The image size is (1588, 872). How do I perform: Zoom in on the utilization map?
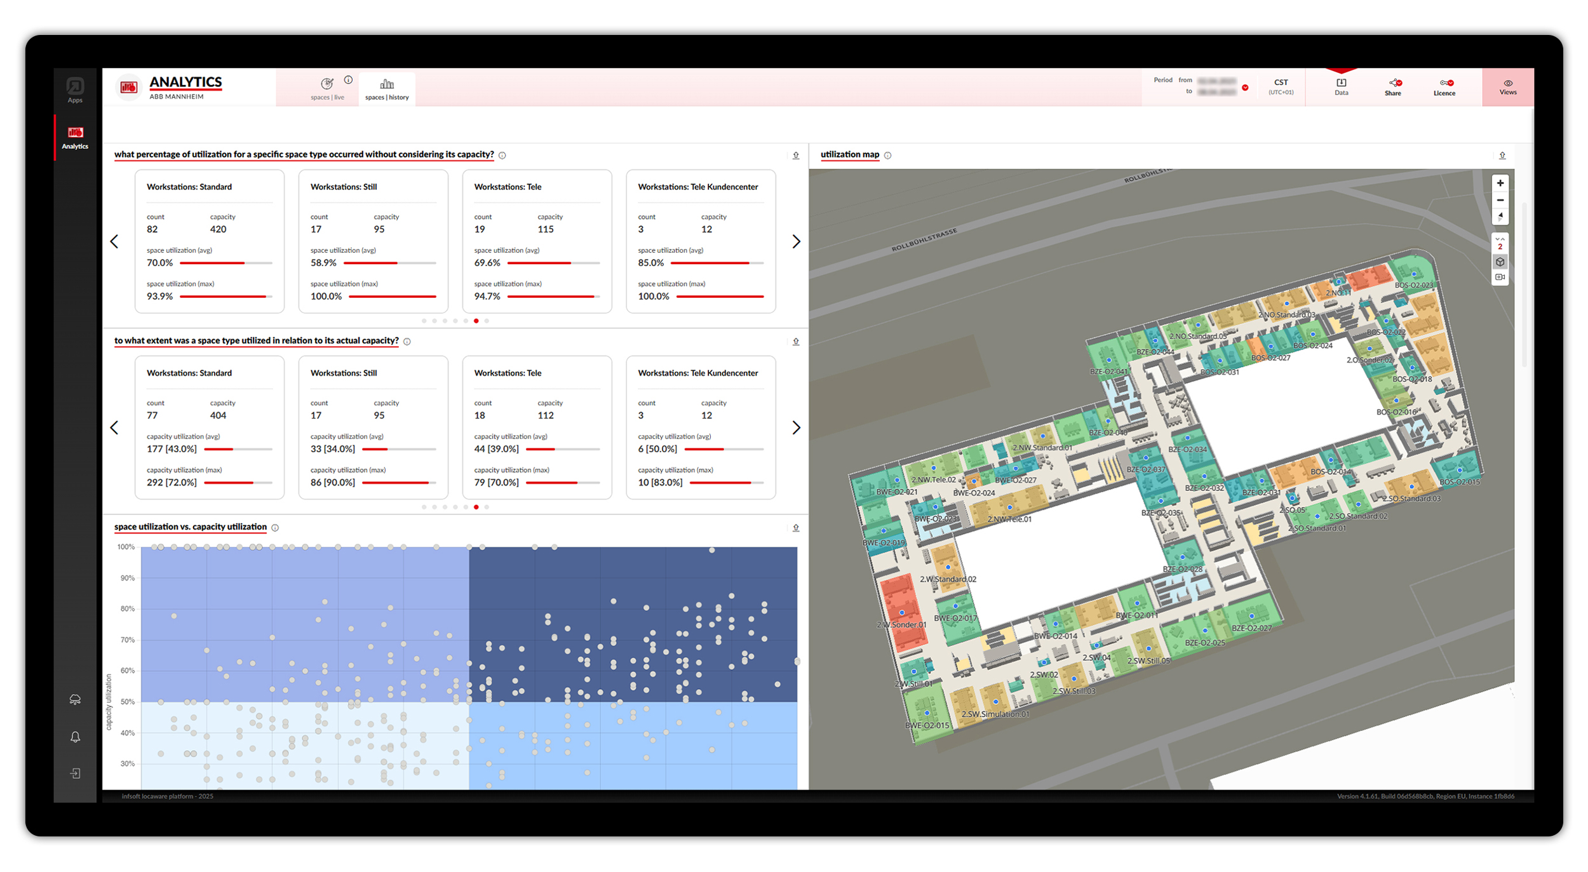pyautogui.click(x=1500, y=183)
